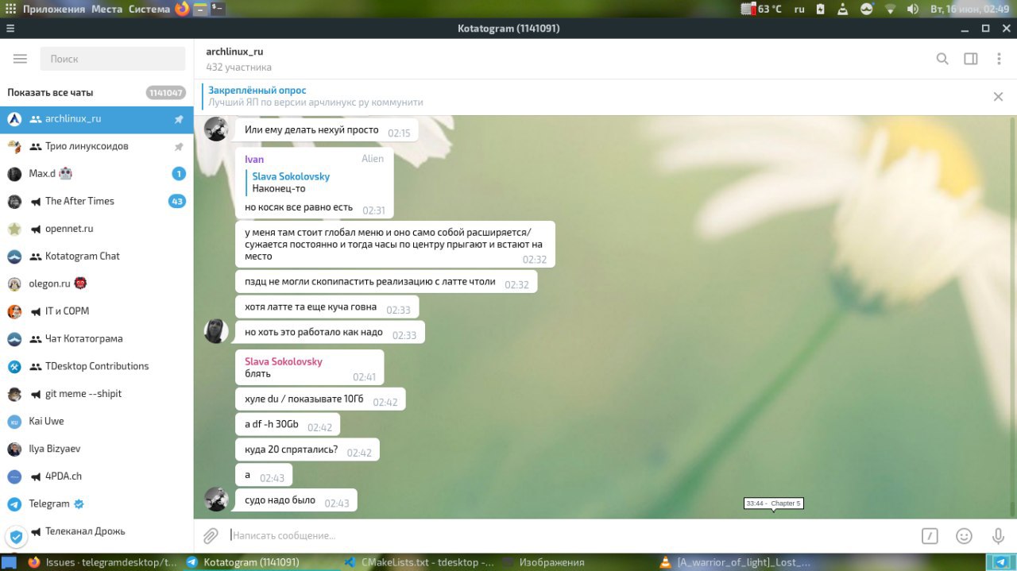This screenshot has width=1017, height=571.
Task: Dismiss the pinned poll banner
Action: pyautogui.click(x=998, y=96)
